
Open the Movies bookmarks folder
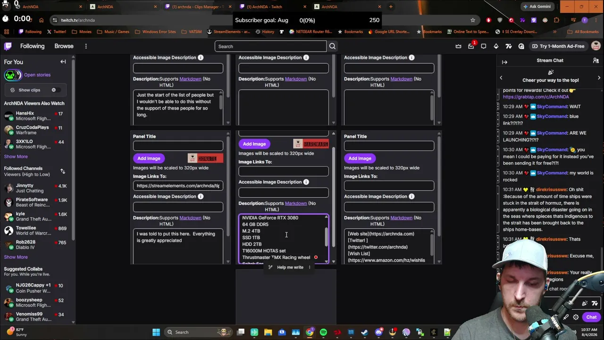click(82, 32)
